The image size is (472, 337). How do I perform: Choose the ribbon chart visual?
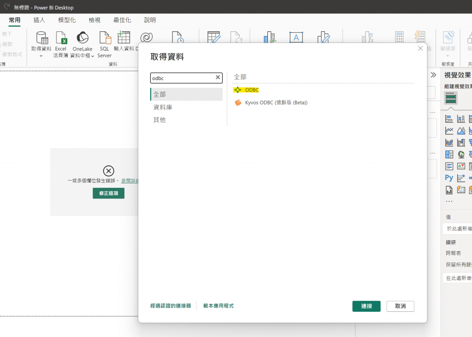449,143
